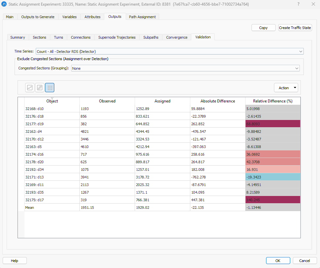The image size is (320, 268).
Task: Open the Path Assignment tab
Action: point(142,17)
